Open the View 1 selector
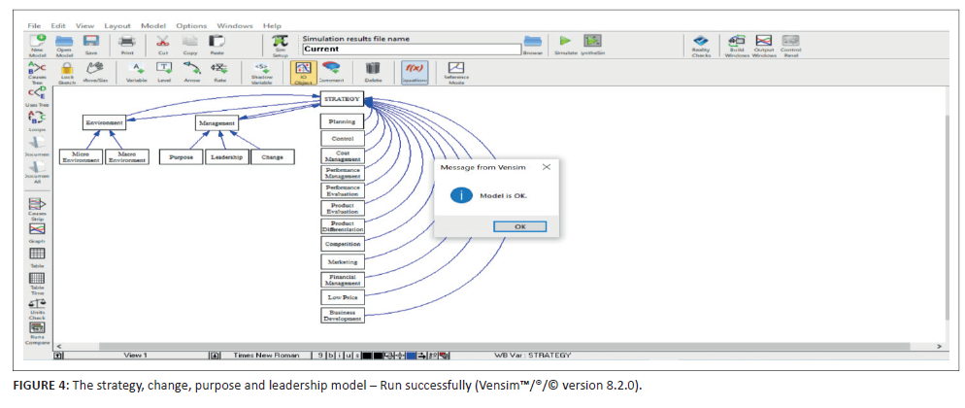965x408 pixels. pyautogui.click(x=136, y=356)
